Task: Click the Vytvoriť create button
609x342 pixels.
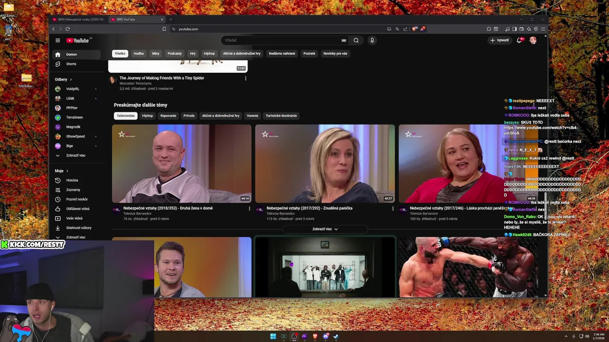Action: (500, 40)
